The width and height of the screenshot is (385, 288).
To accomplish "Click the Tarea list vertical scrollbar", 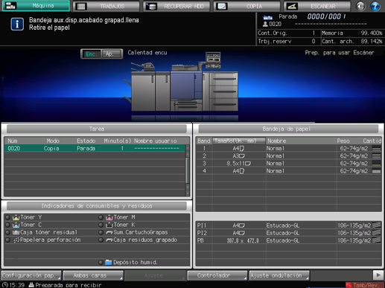I will (188, 170).
